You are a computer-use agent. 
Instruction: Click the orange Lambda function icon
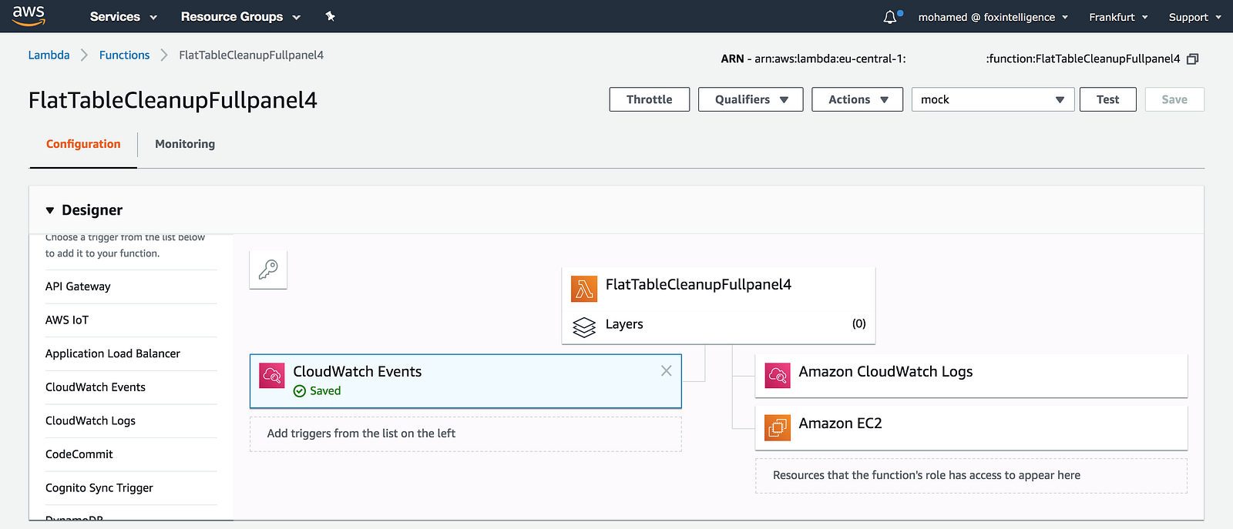pos(584,289)
